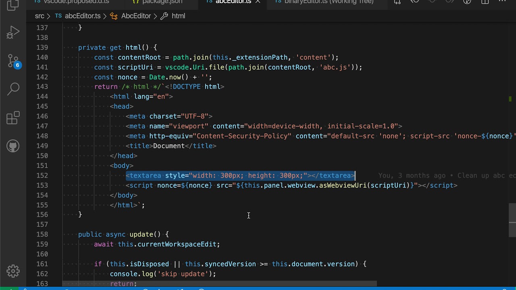The height and width of the screenshot is (290, 516).
Task: Open the Explorer files view
Action: click(13, 5)
